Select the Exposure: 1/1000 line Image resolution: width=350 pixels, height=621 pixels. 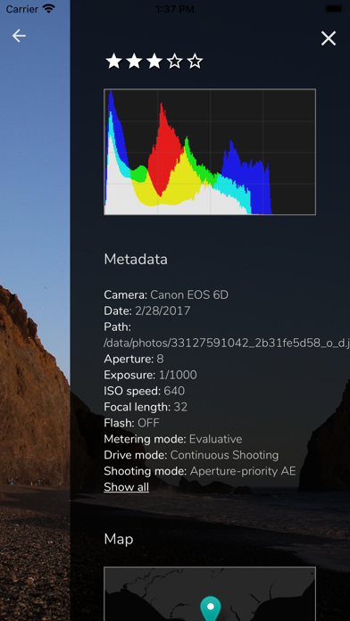(150, 375)
